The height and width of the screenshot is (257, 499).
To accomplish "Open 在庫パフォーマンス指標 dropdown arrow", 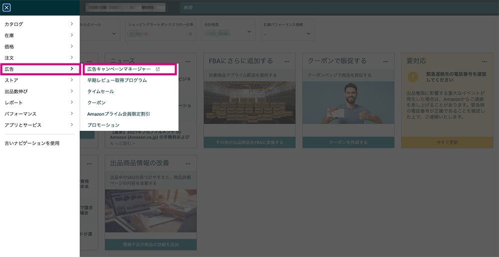I will (308, 34).
